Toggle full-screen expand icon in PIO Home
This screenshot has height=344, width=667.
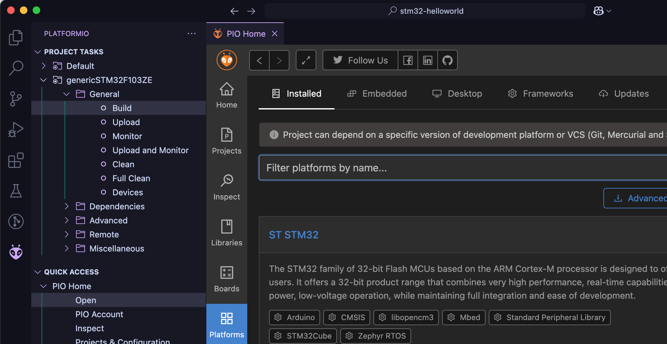click(306, 60)
